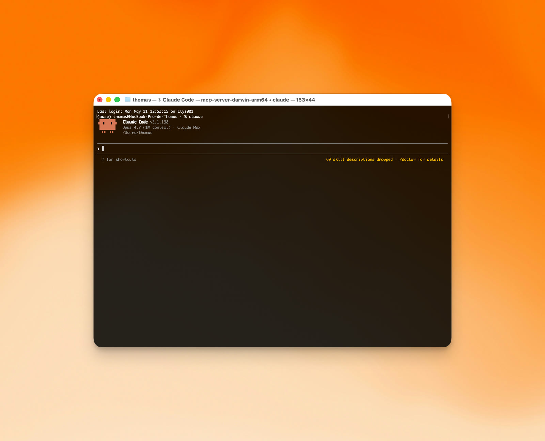This screenshot has width=545, height=441.
Task: Click the folder proxy icon in title bar
Action: (x=128, y=100)
